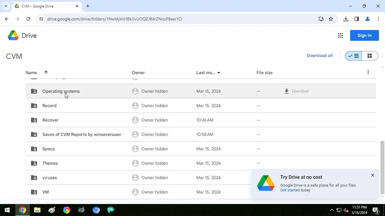The width and height of the screenshot is (385, 216).
Task: Open the viruses folder
Action: point(50,178)
